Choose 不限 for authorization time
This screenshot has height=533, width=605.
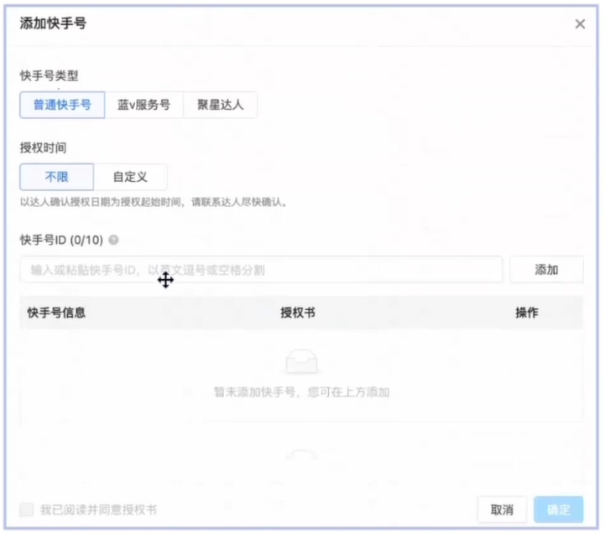(57, 177)
